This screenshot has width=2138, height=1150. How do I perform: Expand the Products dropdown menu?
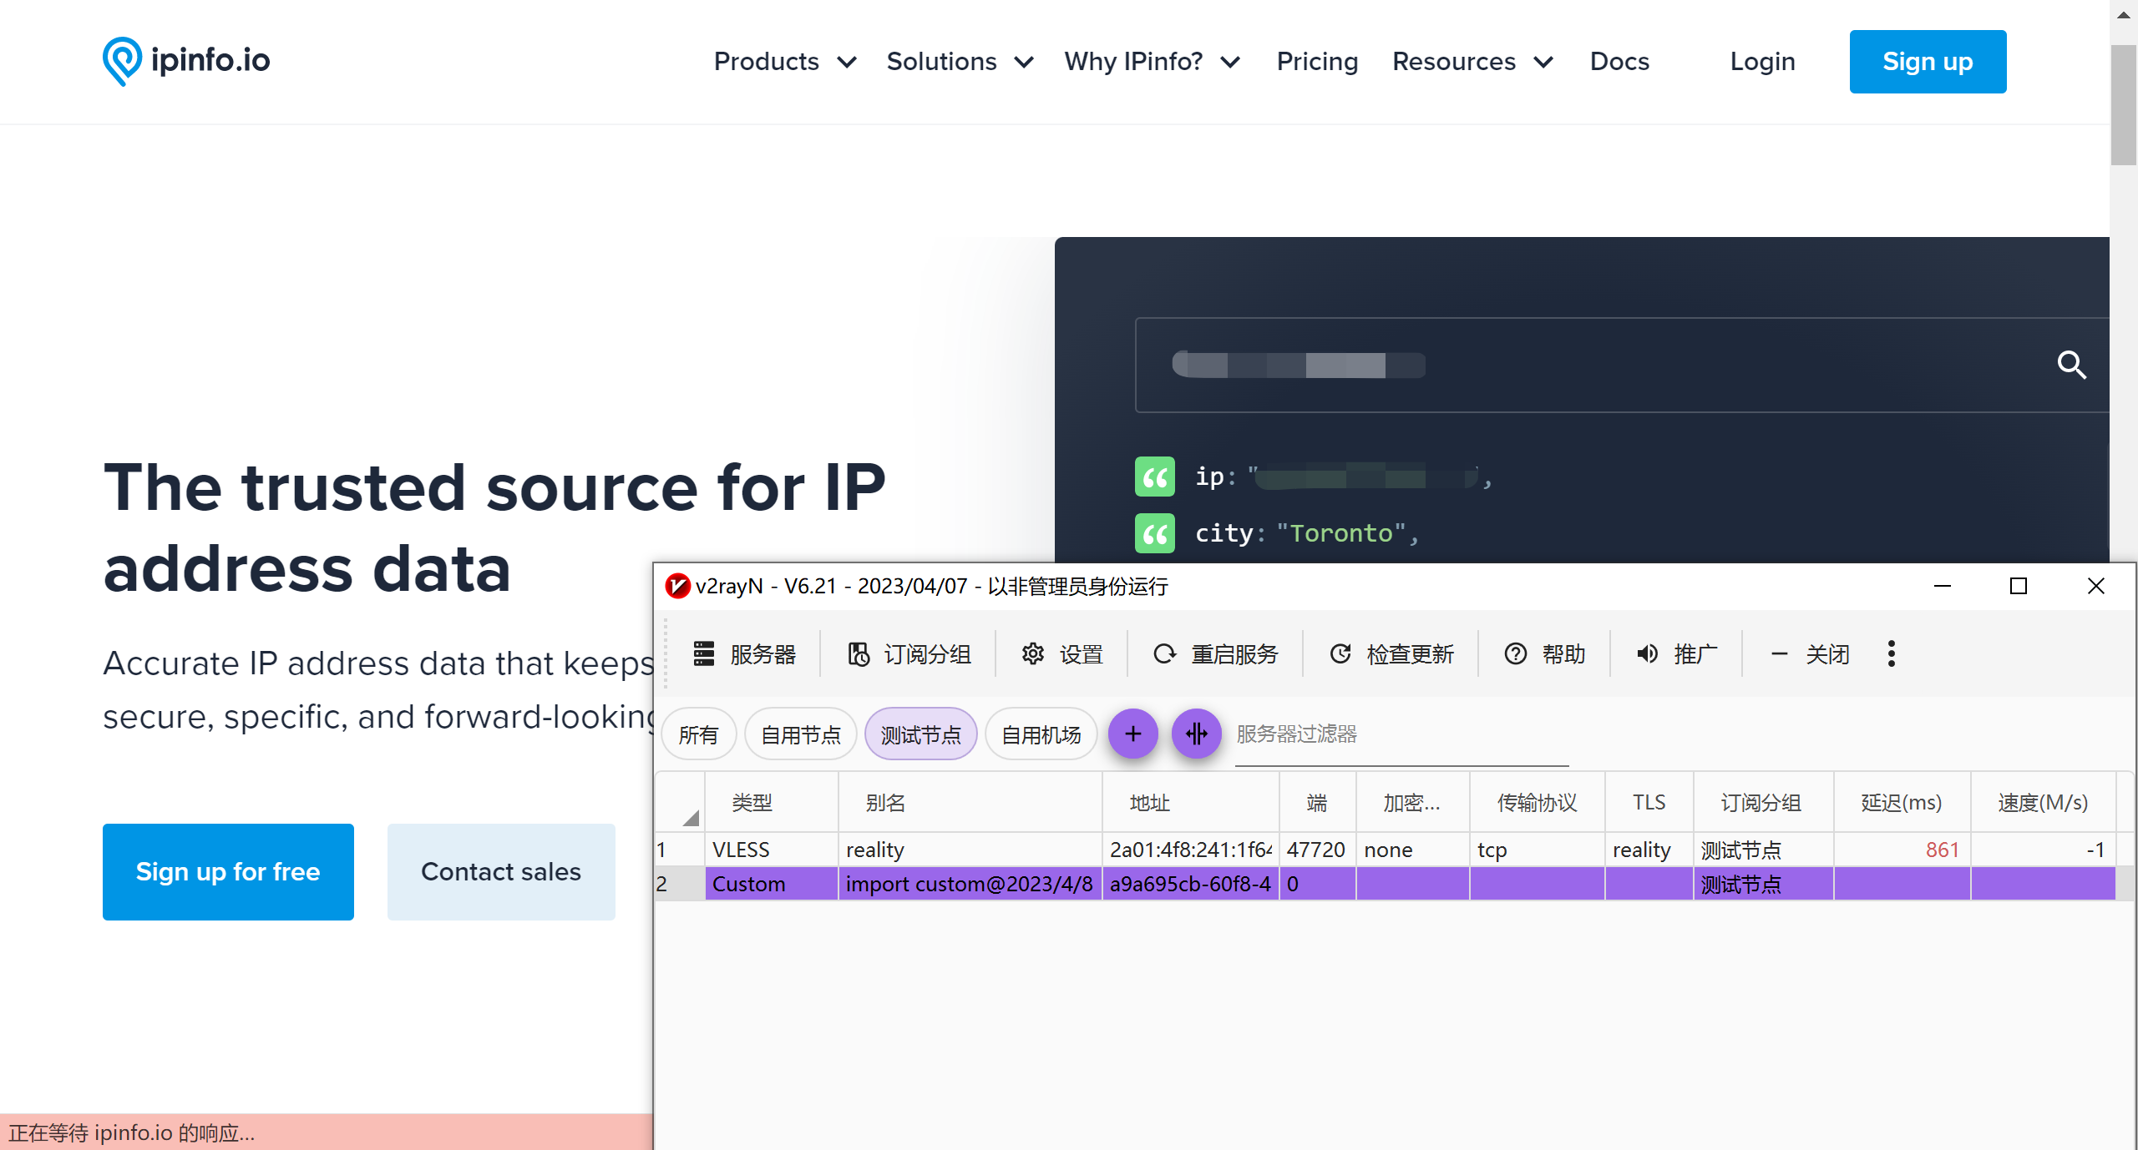(784, 62)
